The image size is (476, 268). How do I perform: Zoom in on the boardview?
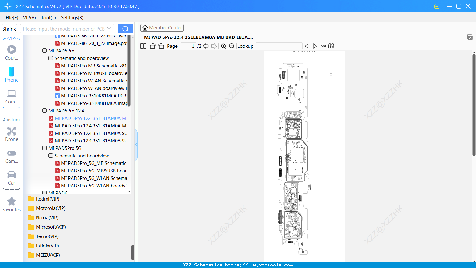coord(223,46)
